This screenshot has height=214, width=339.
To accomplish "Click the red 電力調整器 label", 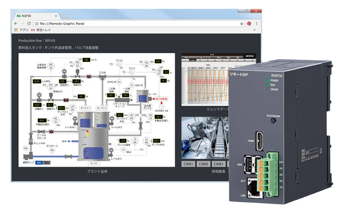I will pyautogui.click(x=161, y=99).
